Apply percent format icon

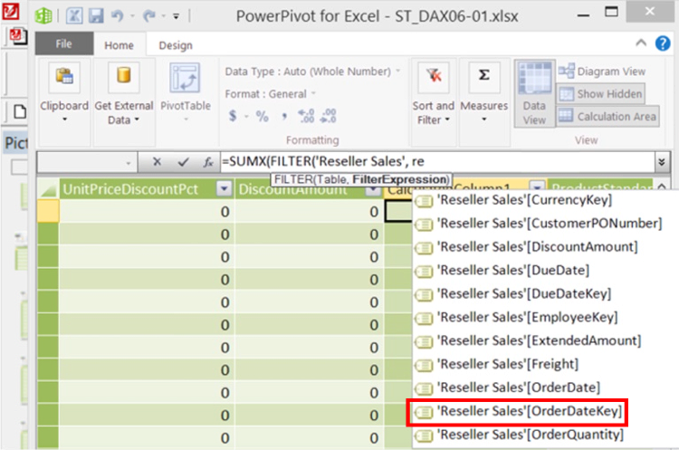pos(262,116)
